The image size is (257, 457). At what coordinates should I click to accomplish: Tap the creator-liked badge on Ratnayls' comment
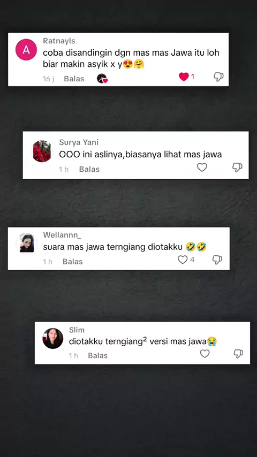[102, 79]
